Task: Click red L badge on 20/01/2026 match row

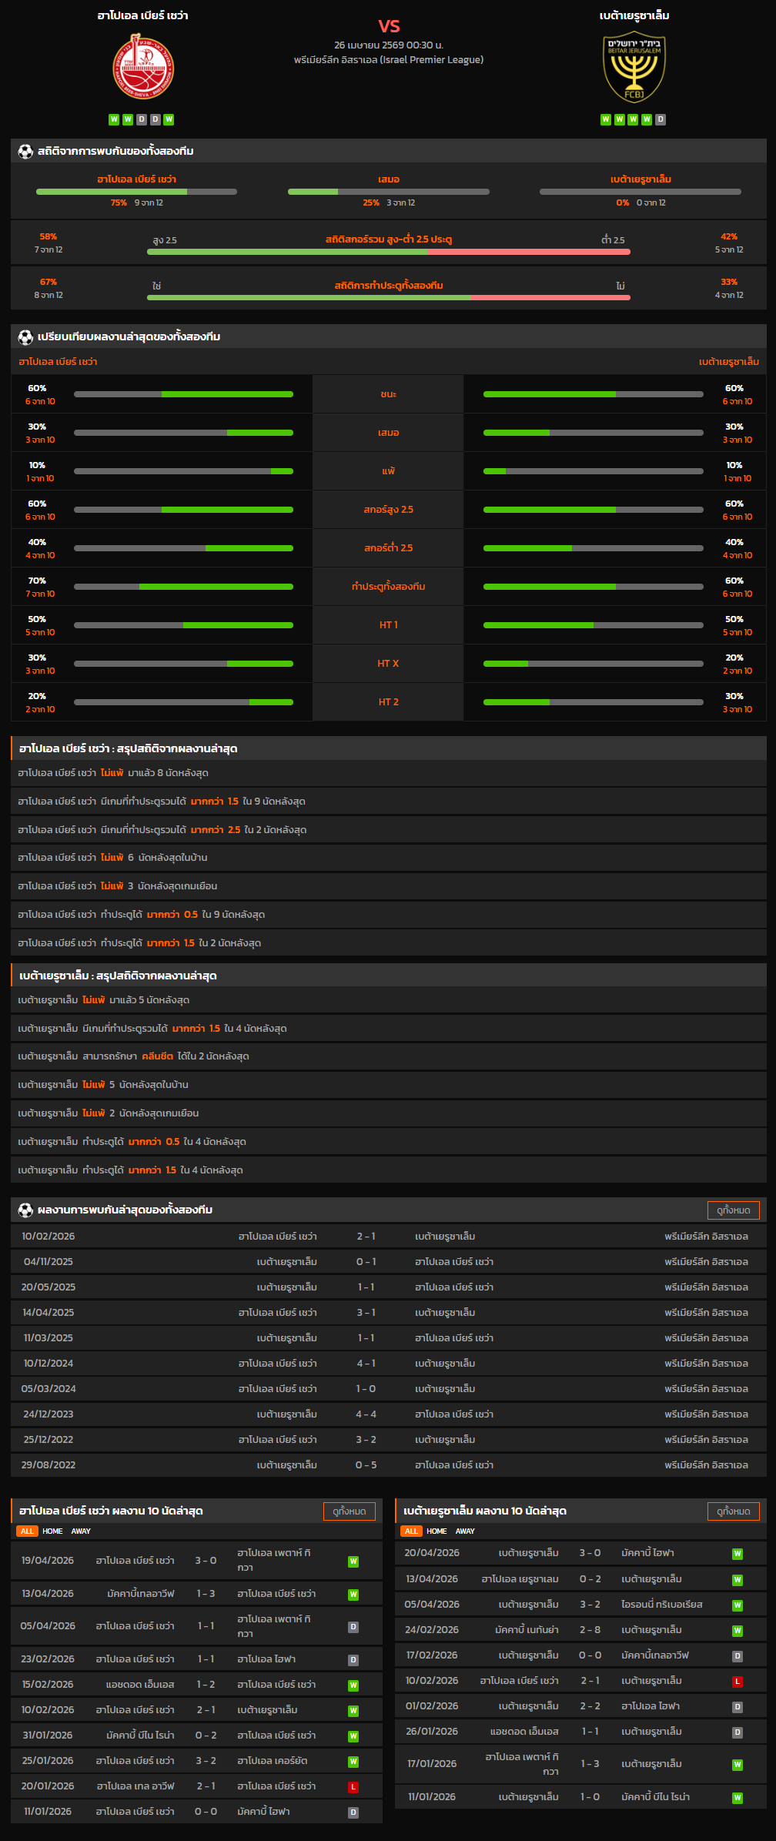Action: tap(353, 1787)
